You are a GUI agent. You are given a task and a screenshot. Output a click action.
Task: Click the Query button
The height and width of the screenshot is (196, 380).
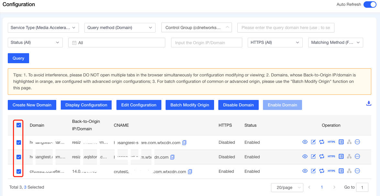pos(18,58)
